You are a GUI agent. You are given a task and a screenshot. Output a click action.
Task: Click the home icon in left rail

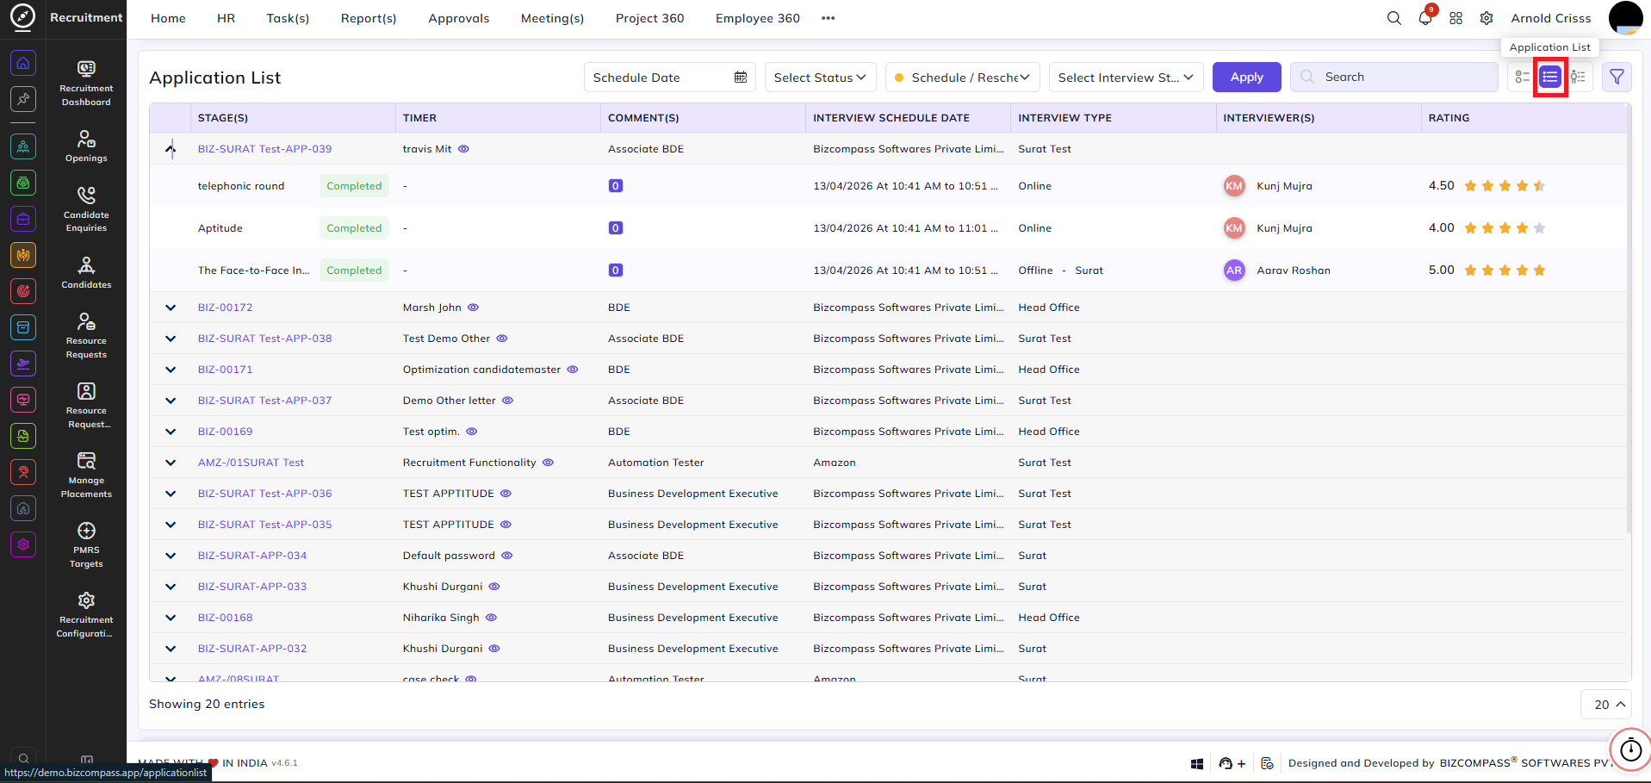point(23,63)
